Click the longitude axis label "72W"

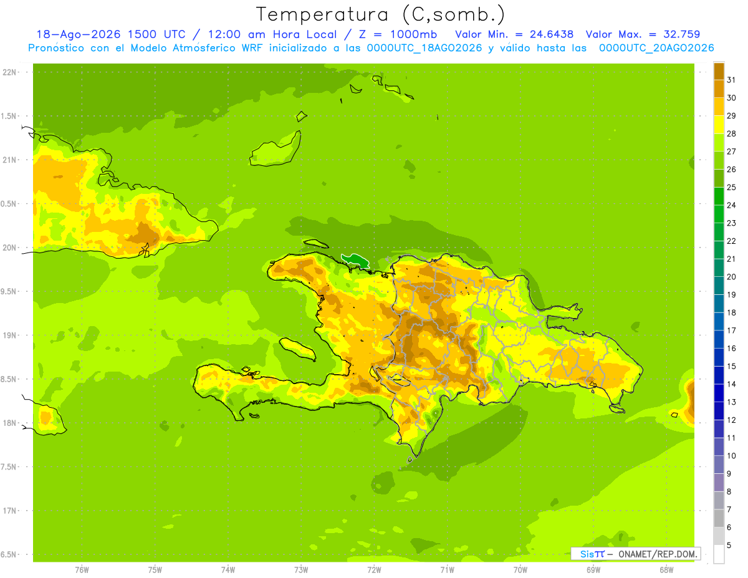click(374, 570)
